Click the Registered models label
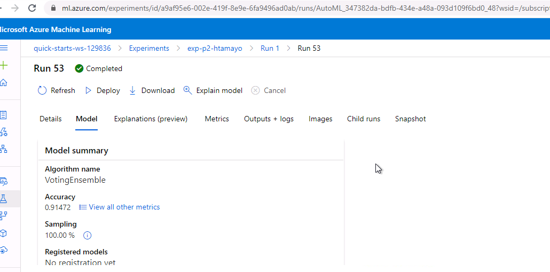Screen dimensions: 550x272 [76, 252]
